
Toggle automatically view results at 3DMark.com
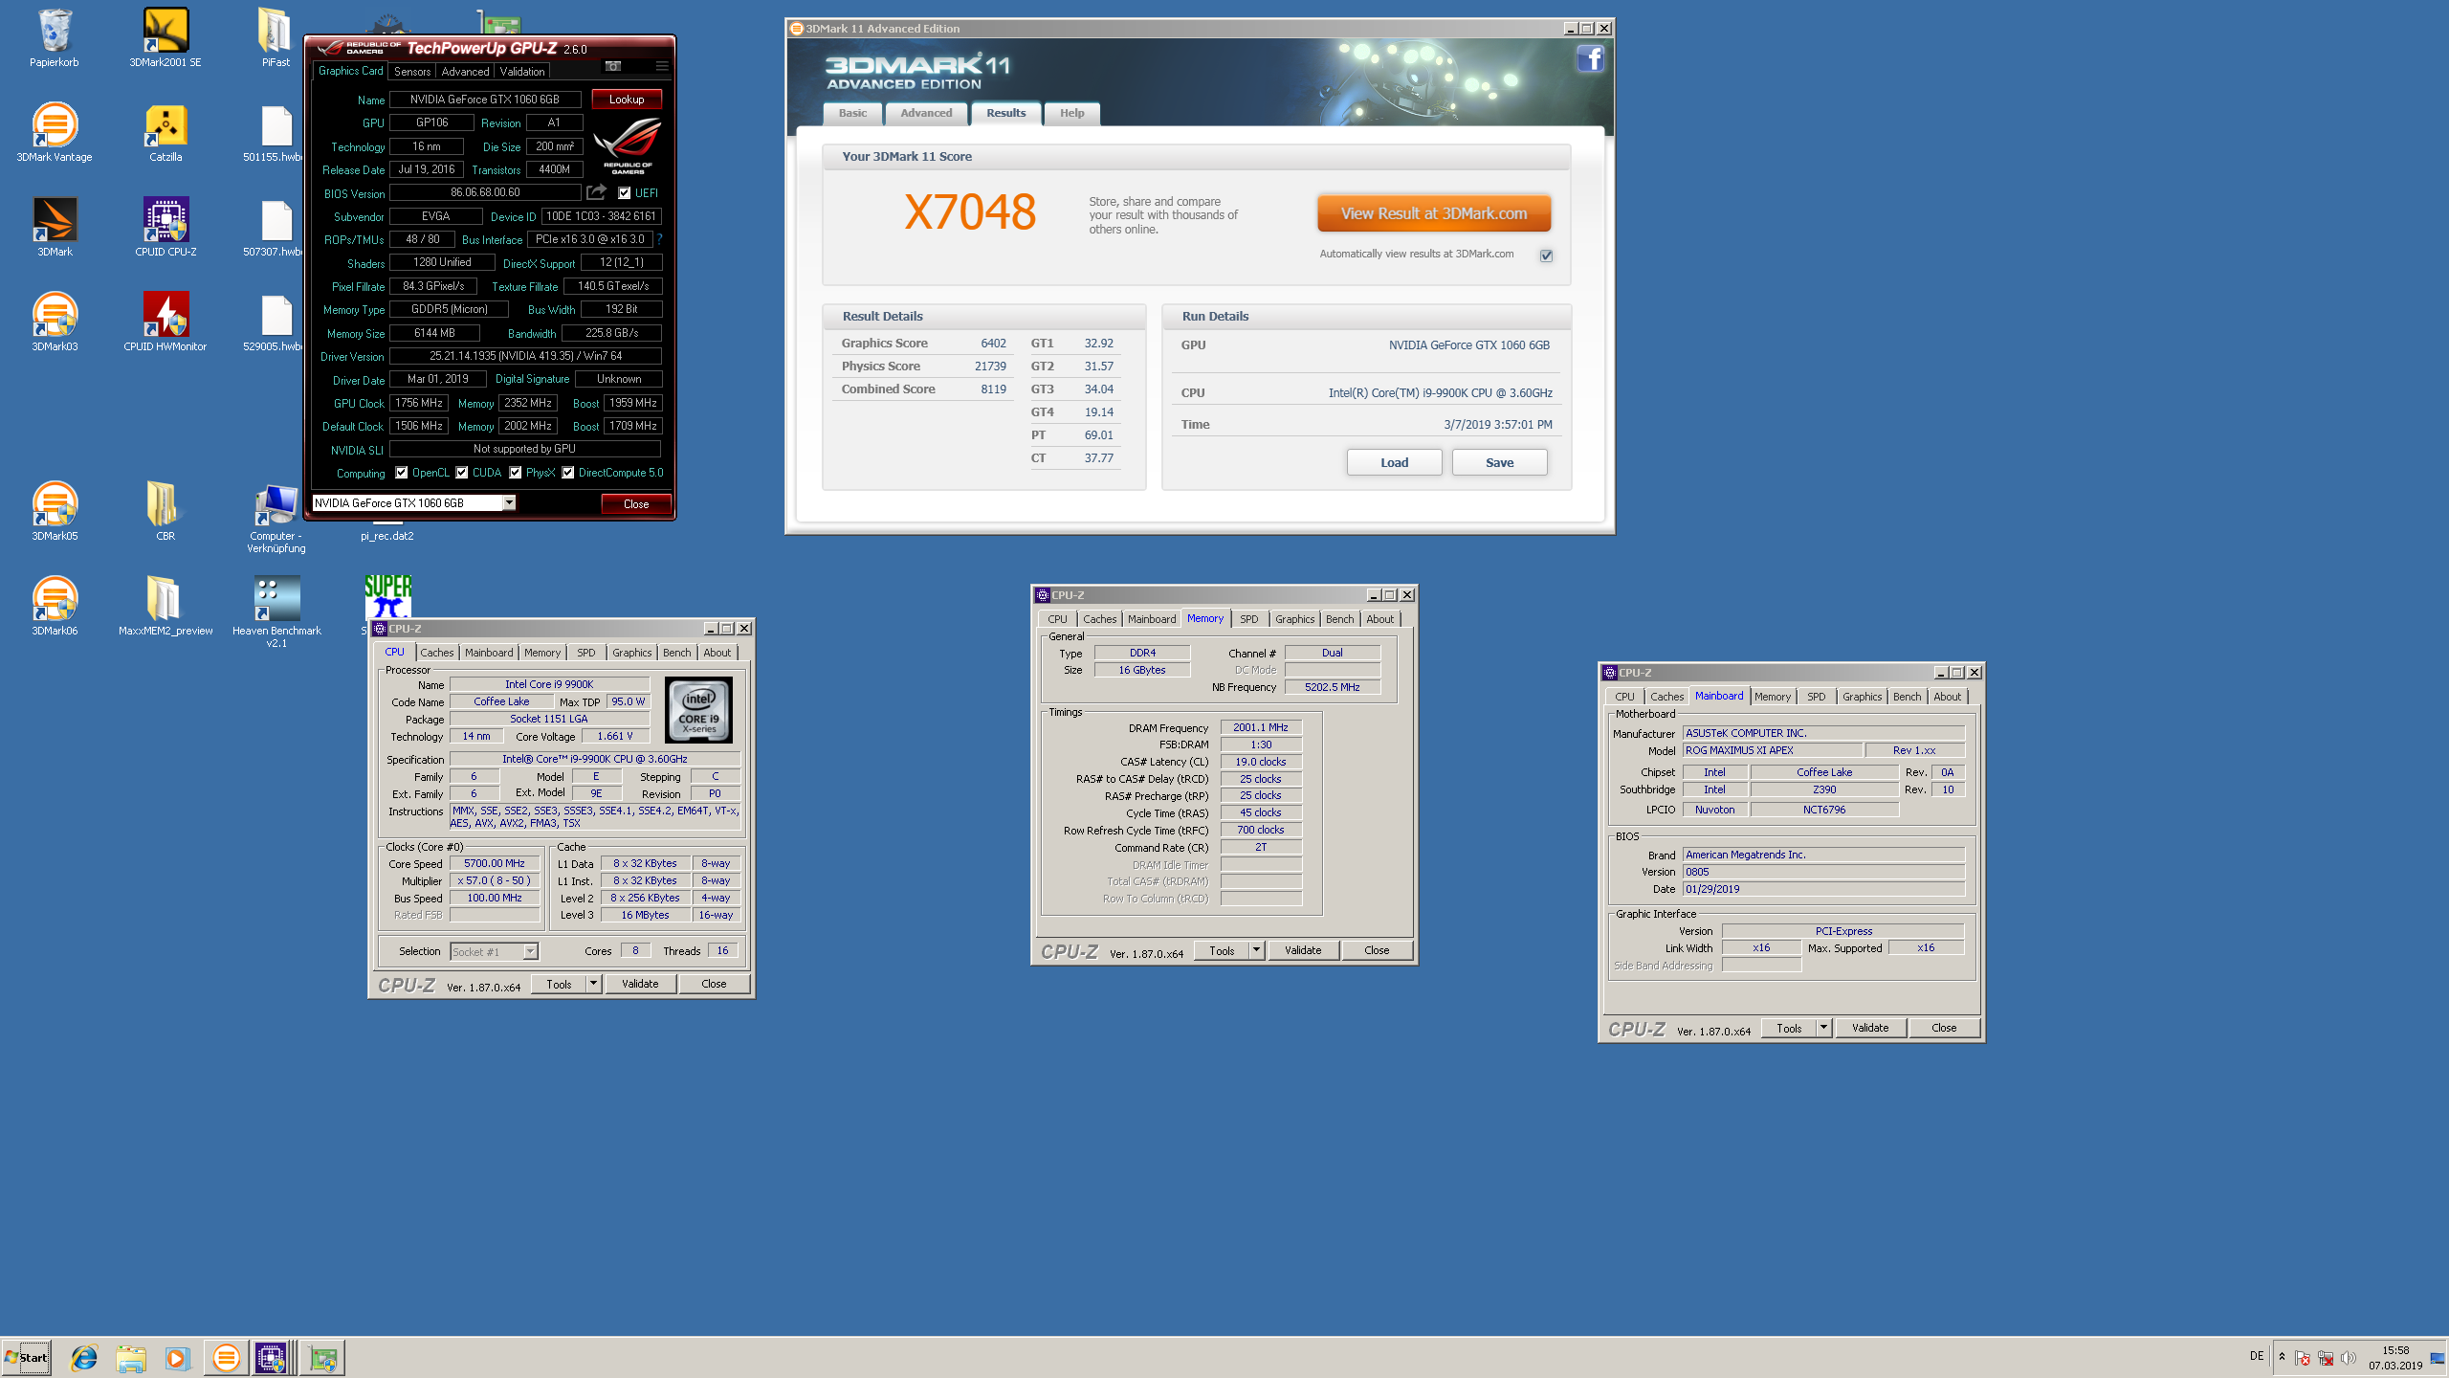[x=1546, y=255]
